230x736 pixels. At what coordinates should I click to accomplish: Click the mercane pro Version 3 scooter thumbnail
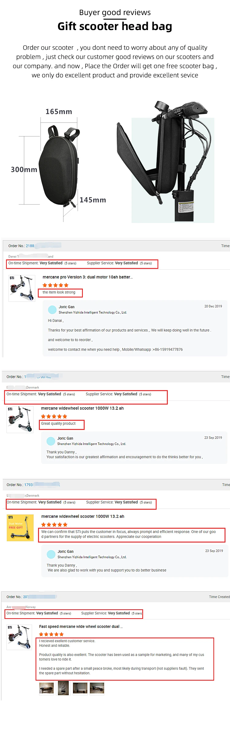click(21, 288)
